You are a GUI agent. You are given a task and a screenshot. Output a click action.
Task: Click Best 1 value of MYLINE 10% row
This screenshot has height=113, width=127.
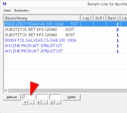point(117,46)
